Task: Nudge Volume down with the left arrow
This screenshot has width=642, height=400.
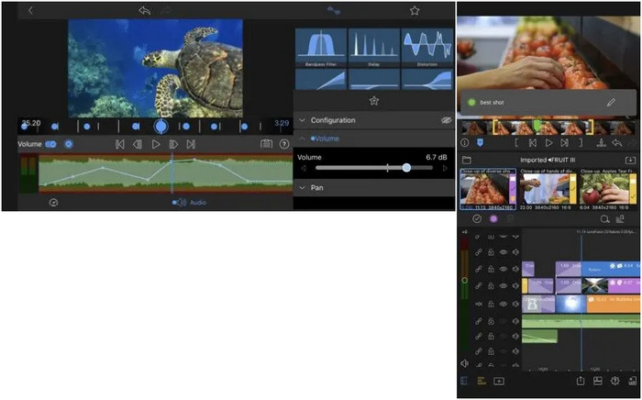Action: pos(304,168)
